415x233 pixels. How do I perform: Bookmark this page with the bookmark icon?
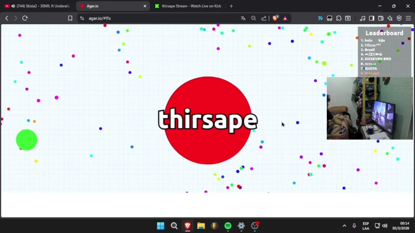pos(70,18)
